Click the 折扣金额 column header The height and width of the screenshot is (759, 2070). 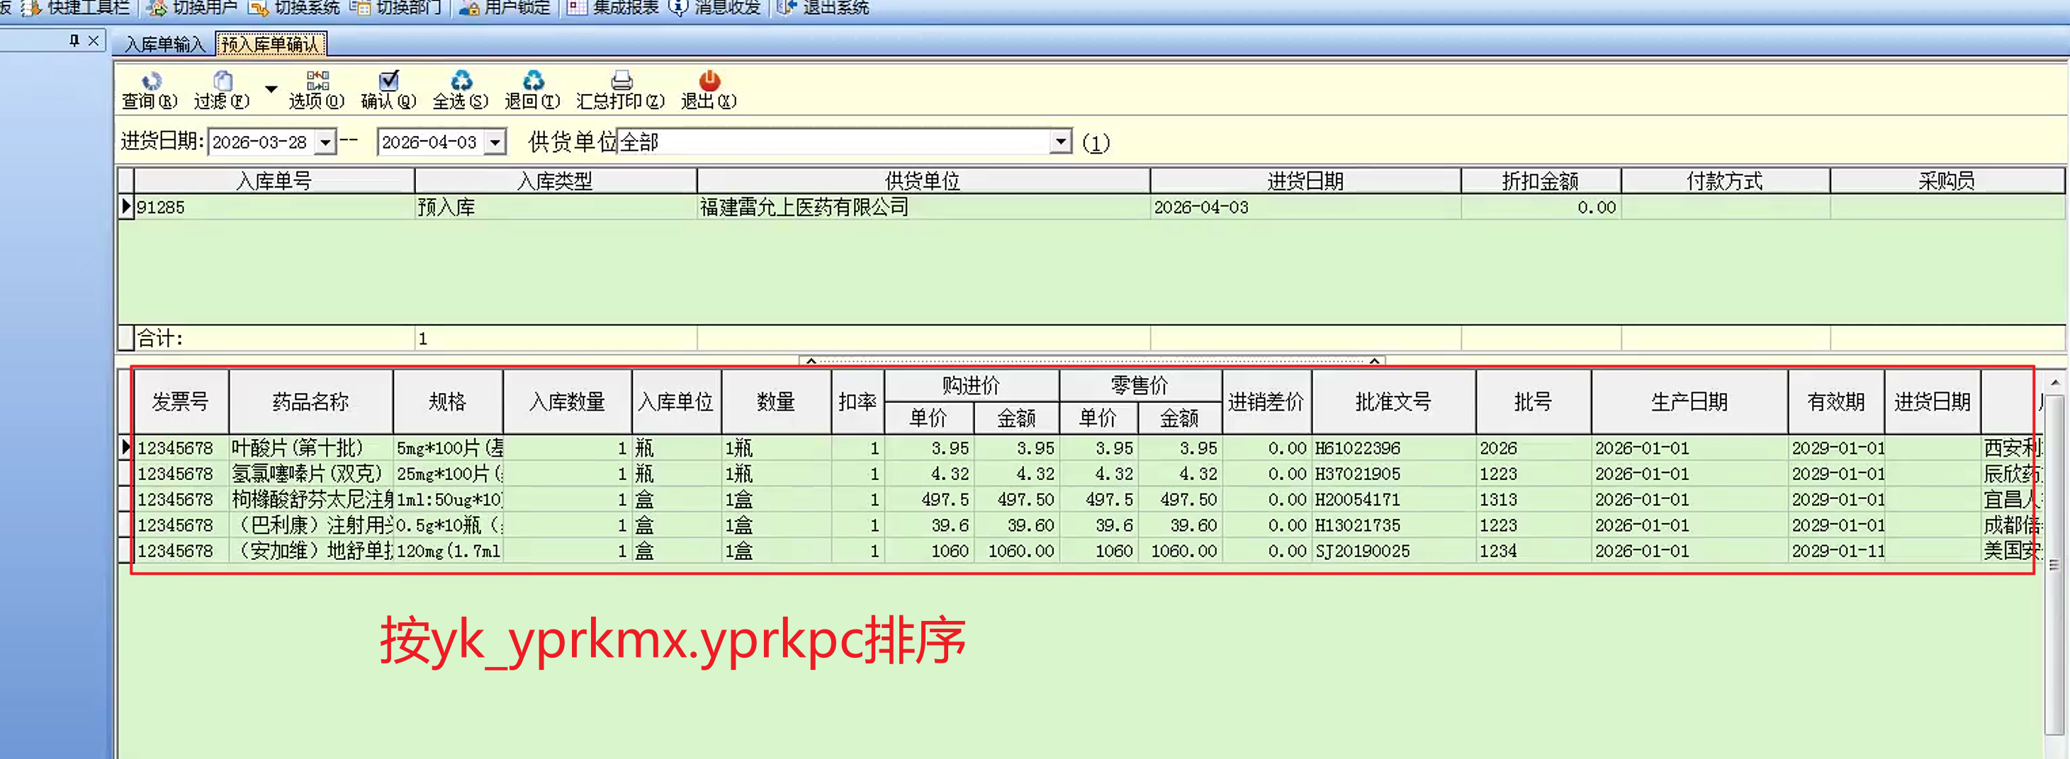[x=1541, y=181]
